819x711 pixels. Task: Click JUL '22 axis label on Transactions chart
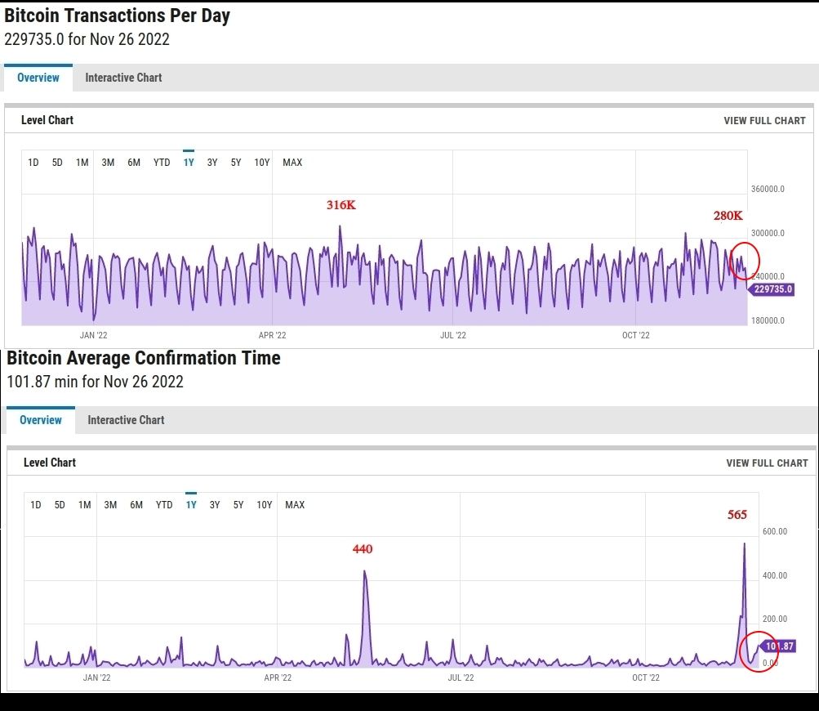click(453, 336)
